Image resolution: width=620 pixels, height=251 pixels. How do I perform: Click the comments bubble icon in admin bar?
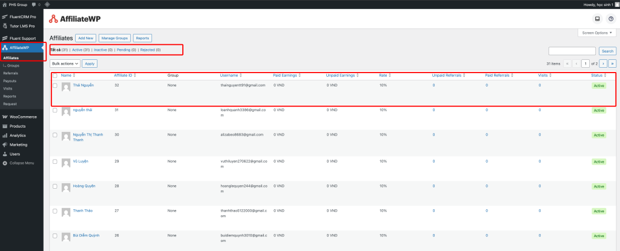pyautogui.click(x=33, y=4)
